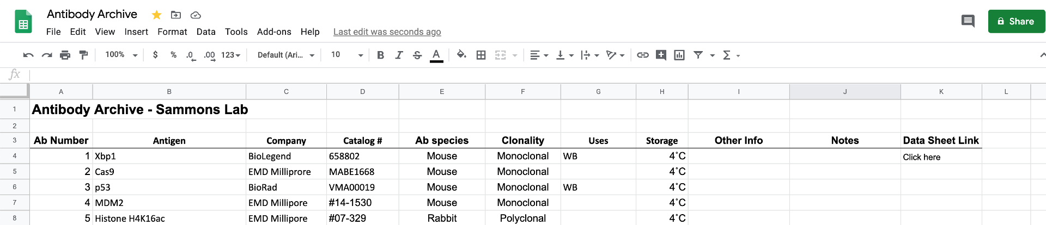The width and height of the screenshot is (1046, 225).
Task: Open the font size dropdown
Action: (347, 55)
